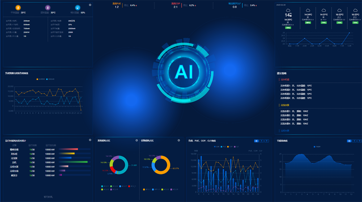Toggle the AC-2-1 legend entry in the system pie chart

(105, 186)
